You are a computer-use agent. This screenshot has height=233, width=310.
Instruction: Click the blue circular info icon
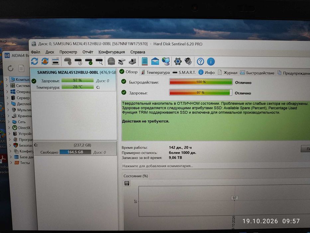pos(211,62)
